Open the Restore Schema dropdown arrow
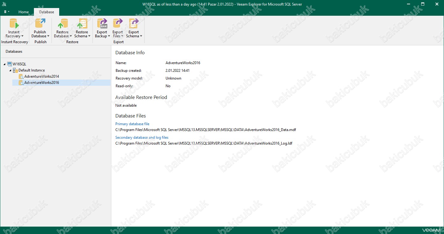This screenshot has height=234, width=444. pyautogui.click(x=89, y=36)
